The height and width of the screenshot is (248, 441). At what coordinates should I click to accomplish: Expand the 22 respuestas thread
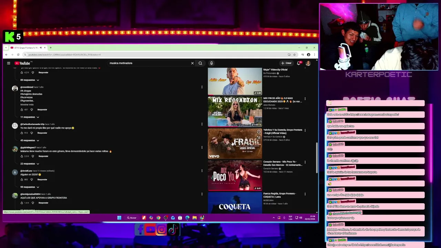(30, 164)
